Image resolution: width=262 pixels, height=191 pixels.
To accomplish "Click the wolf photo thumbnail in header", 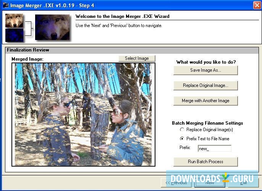I will click(14, 21).
